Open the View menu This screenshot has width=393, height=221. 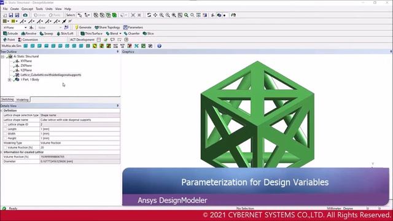58,9
